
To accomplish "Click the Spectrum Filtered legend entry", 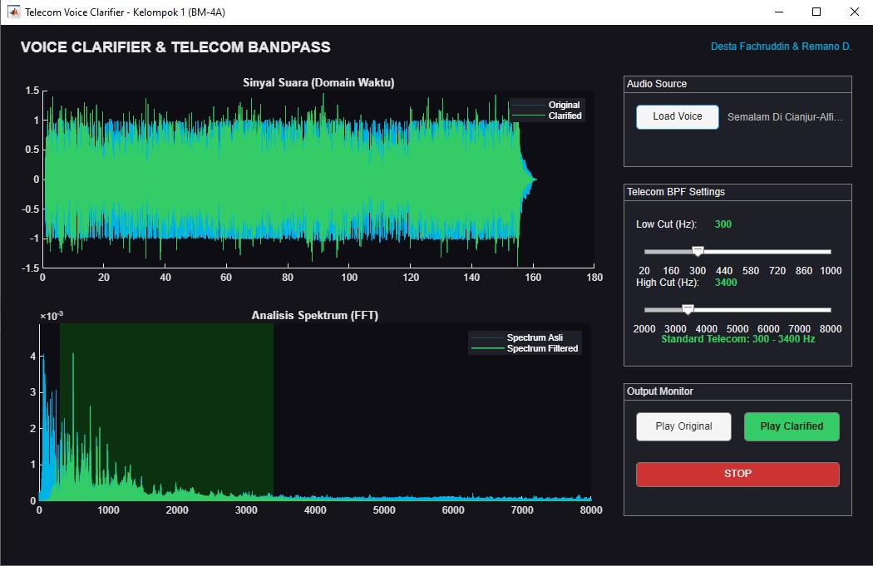I will click(x=542, y=348).
